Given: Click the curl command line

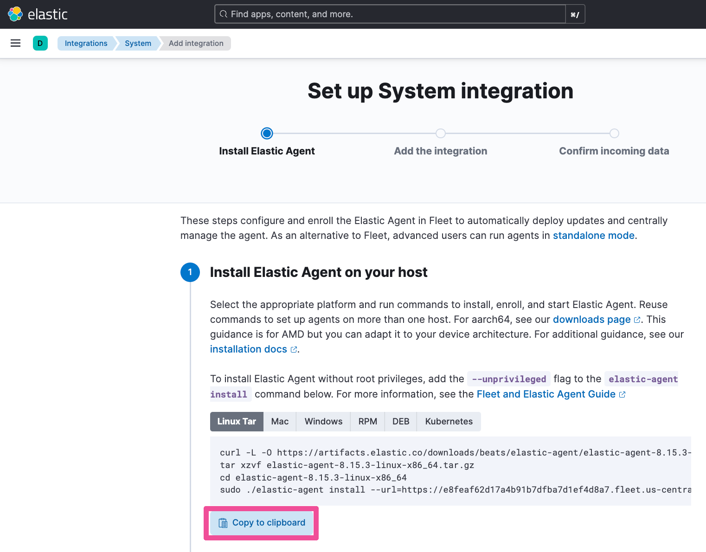Looking at the screenshot, I should [x=456, y=453].
